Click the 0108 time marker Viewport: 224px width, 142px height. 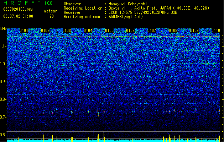point(173,31)
